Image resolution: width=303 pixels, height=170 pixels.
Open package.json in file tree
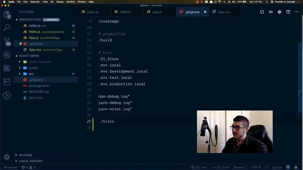coord(46,86)
